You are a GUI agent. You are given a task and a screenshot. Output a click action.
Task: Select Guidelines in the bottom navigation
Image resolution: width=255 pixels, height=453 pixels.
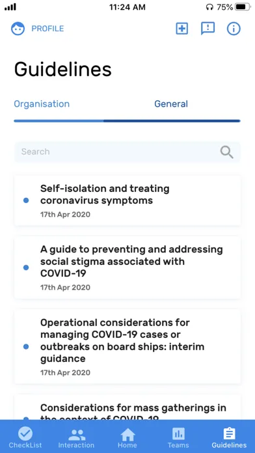pyautogui.click(x=229, y=437)
